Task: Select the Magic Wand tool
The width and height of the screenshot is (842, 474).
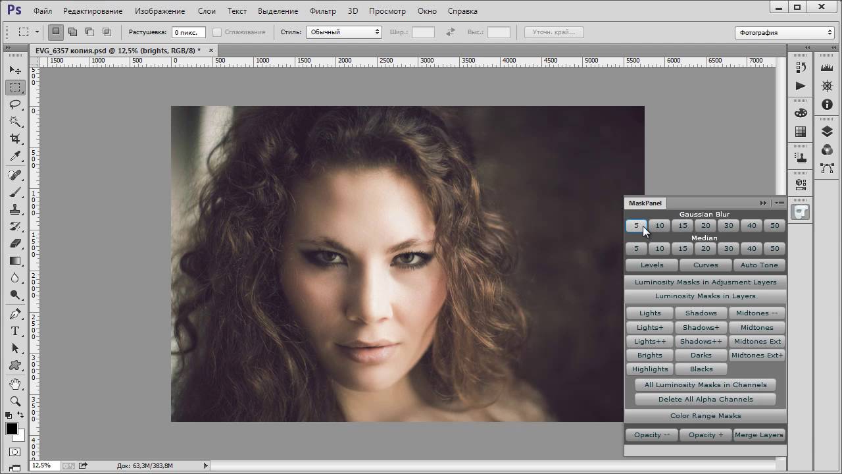Action: (x=15, y=122)
